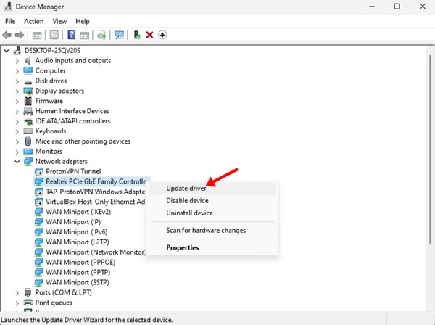Click the Scan for hardware changes monitor icon
This screenshot has height=325, width=435.
point(120,35)
